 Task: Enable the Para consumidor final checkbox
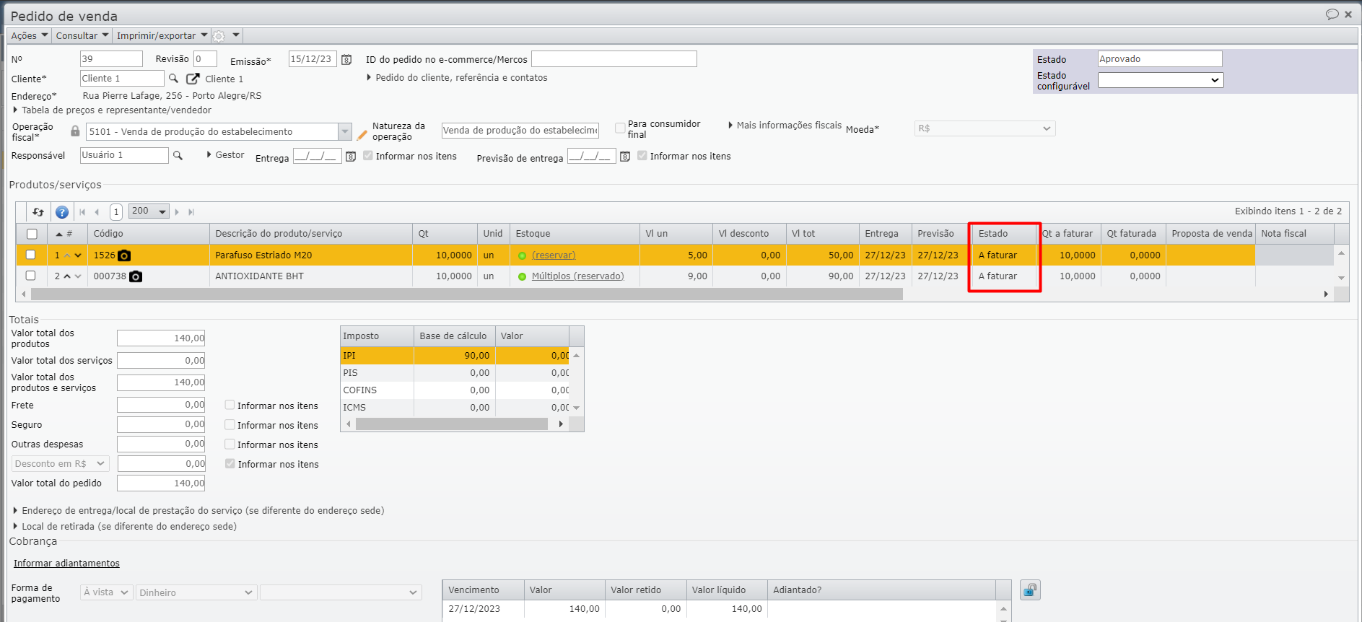[620, 128]
